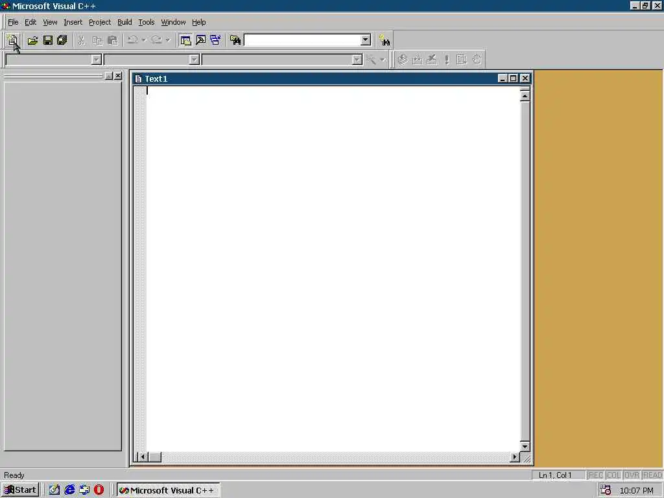Click the Search binoculars icon
Image resolution: width=664 pixels, height=498 pixels.
pyautogui.click(x=385, y=40)
